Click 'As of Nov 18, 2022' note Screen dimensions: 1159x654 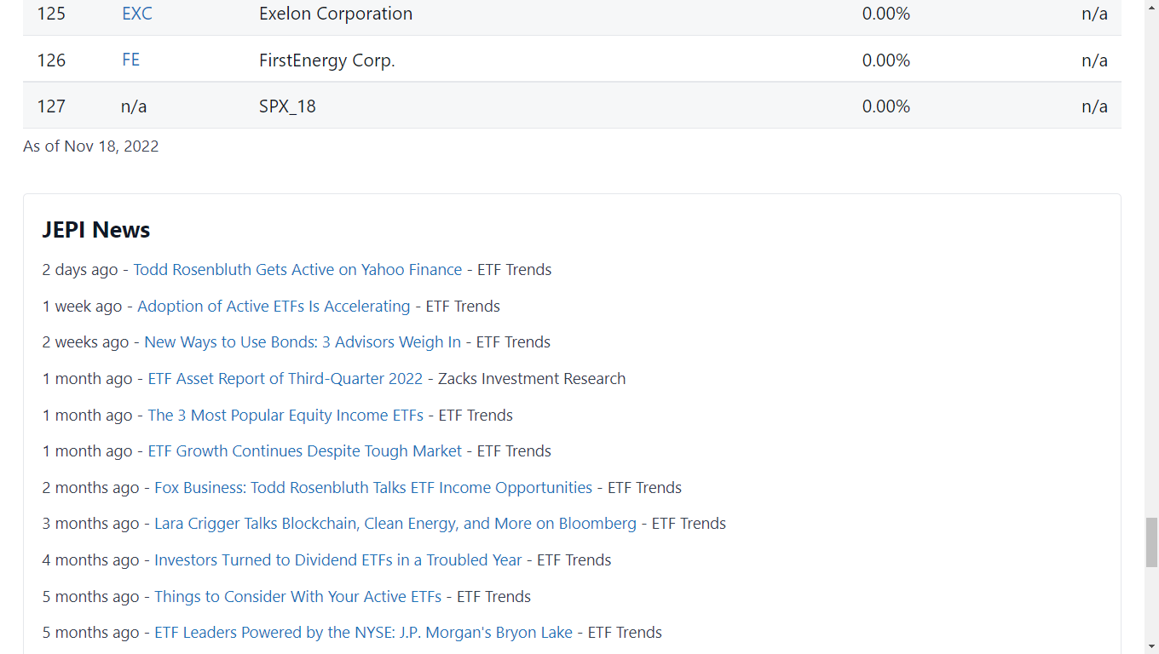click(x=91, y=146)
